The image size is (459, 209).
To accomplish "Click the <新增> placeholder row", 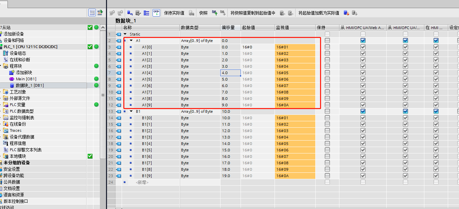I will 142,182.
